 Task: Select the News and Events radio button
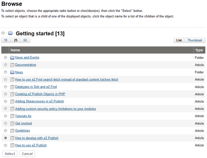tap(5, 58)
